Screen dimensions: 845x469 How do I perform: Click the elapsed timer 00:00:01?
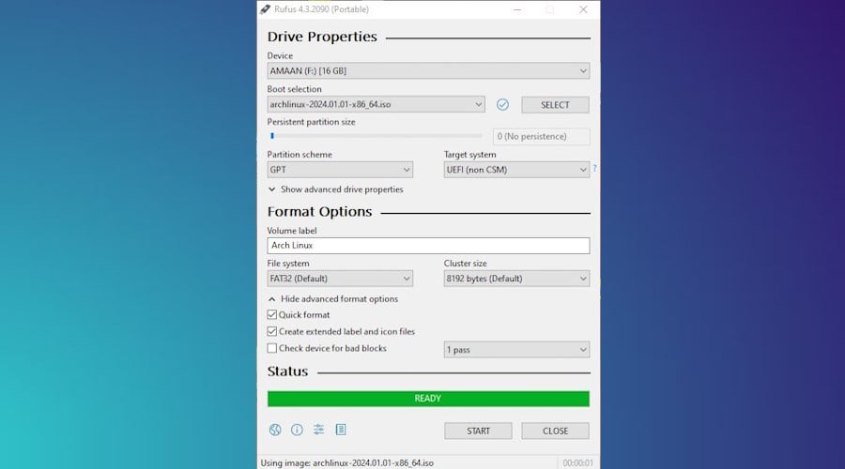577,462
